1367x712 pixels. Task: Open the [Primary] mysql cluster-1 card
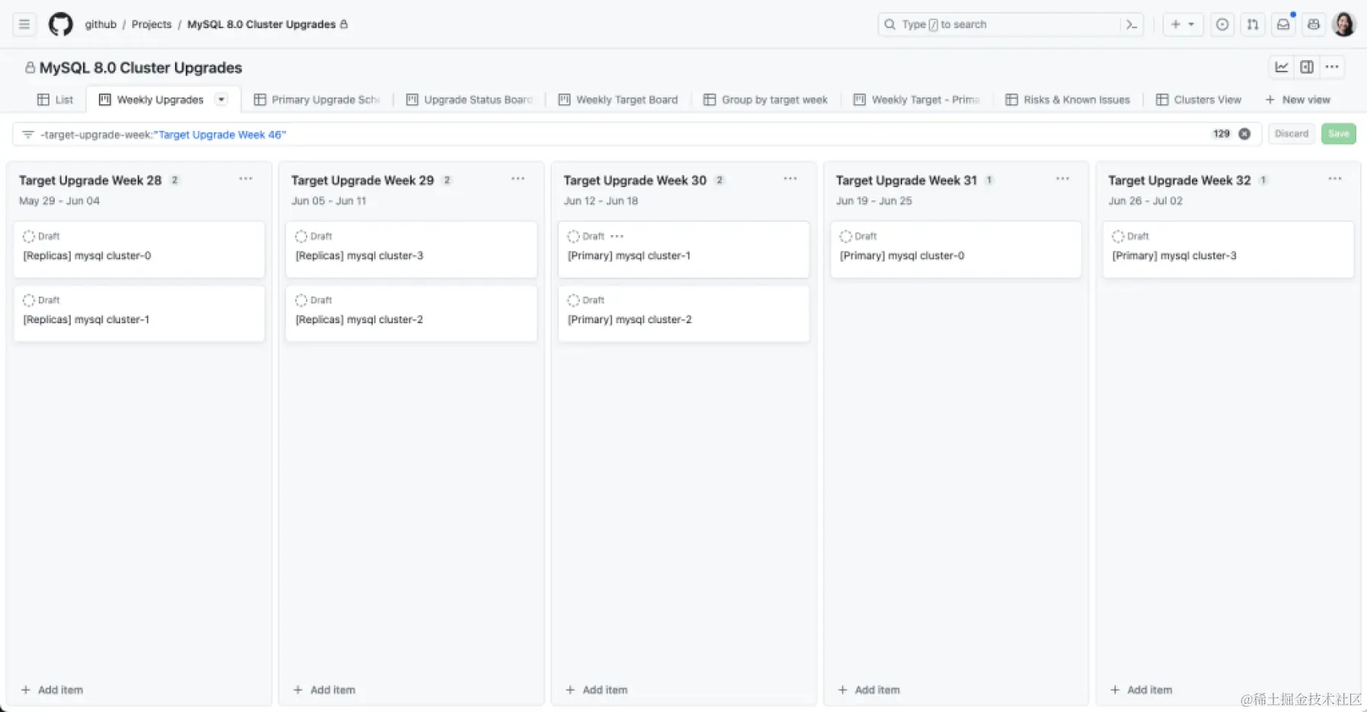coord(684,250)
